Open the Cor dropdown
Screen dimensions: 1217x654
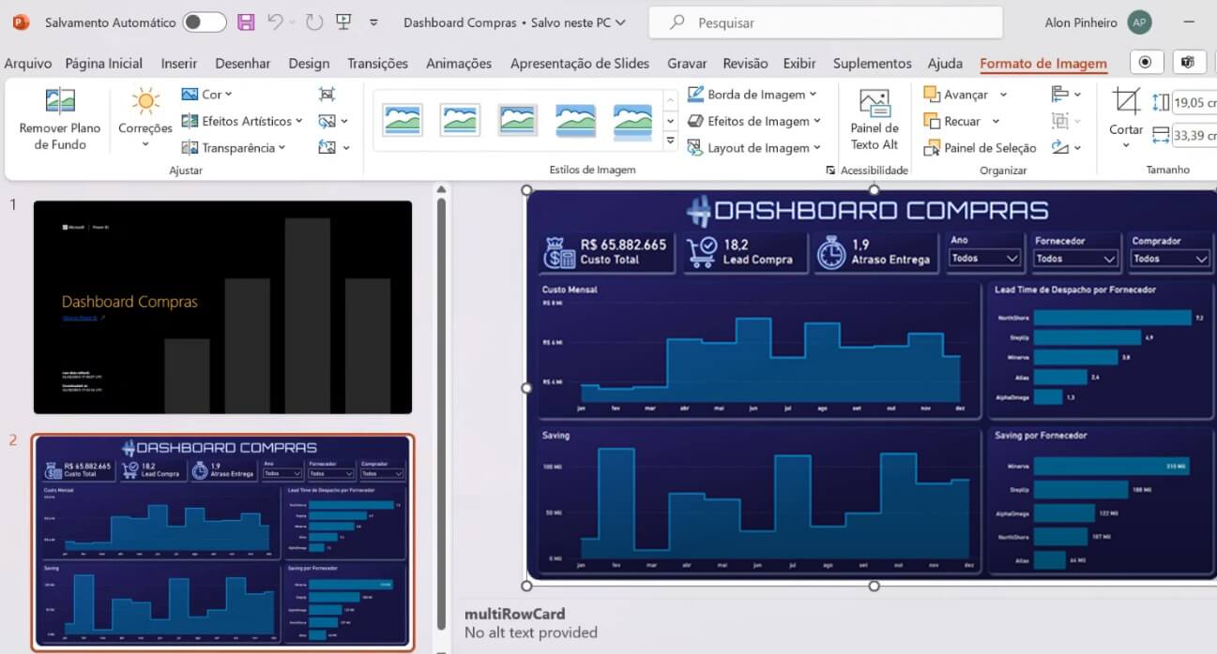(x=207, y=95)
